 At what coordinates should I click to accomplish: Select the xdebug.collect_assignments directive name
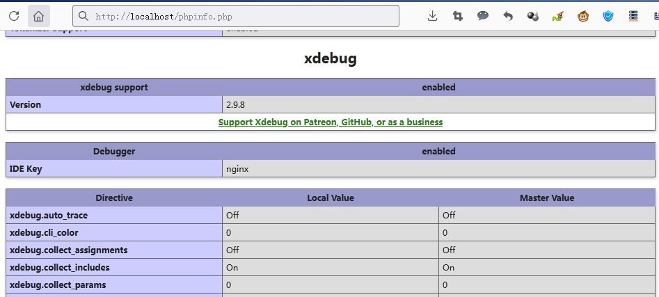[x=68, y=250]
